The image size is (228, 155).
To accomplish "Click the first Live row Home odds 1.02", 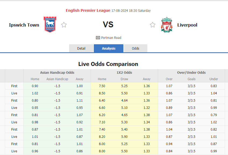I will point(35,93).
